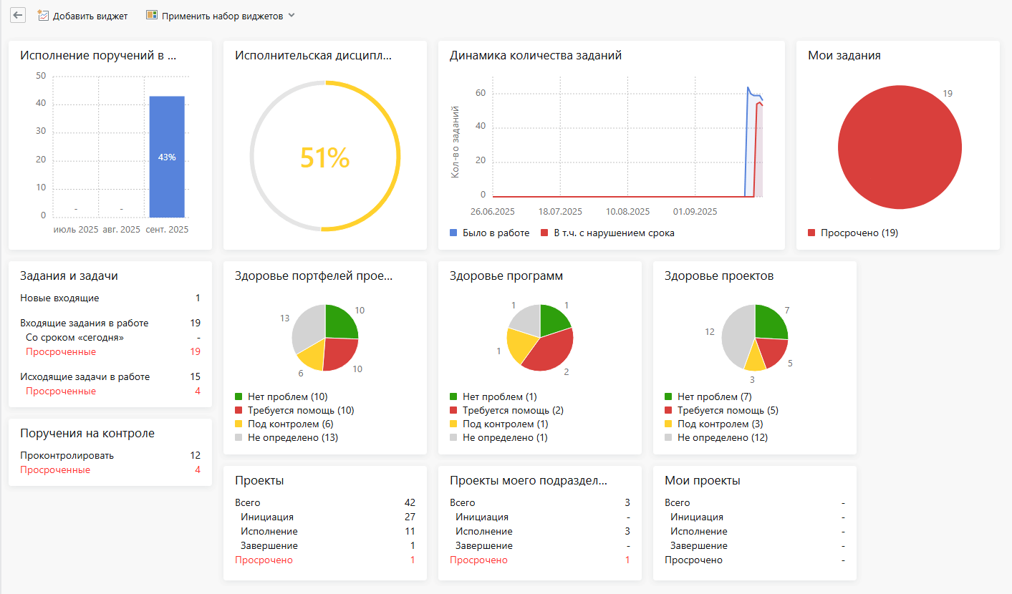Click green 'Нет проблем (10)' legend swatch
Viewport: 1012px width, 594px height.
(239, 396)
